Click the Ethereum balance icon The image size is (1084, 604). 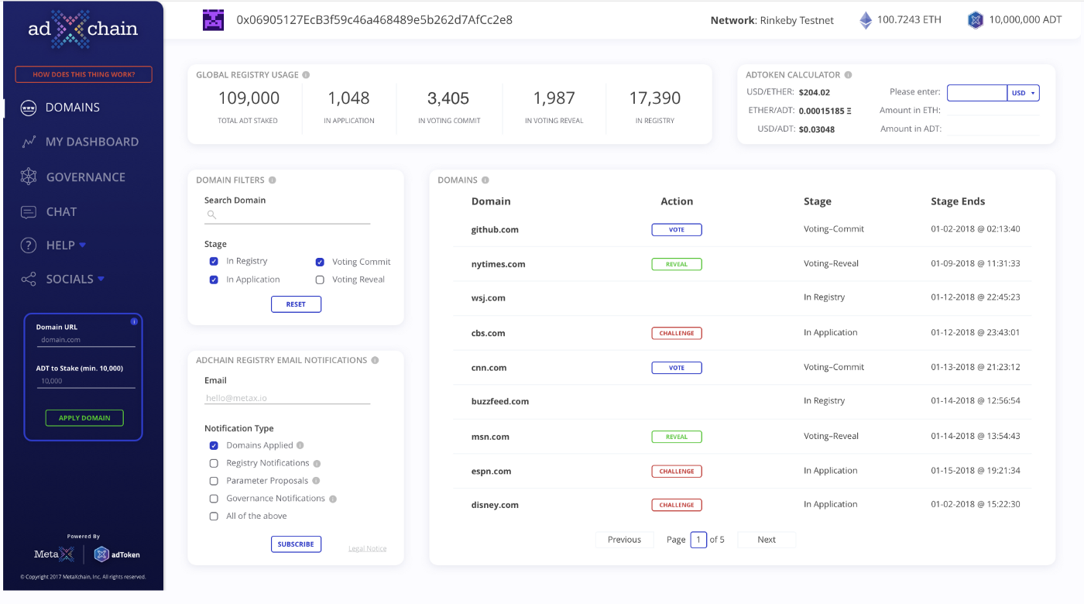[x=866, y=20]
